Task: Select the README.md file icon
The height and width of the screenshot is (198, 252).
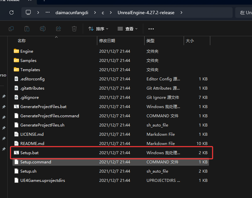Action: click(16, 143)
